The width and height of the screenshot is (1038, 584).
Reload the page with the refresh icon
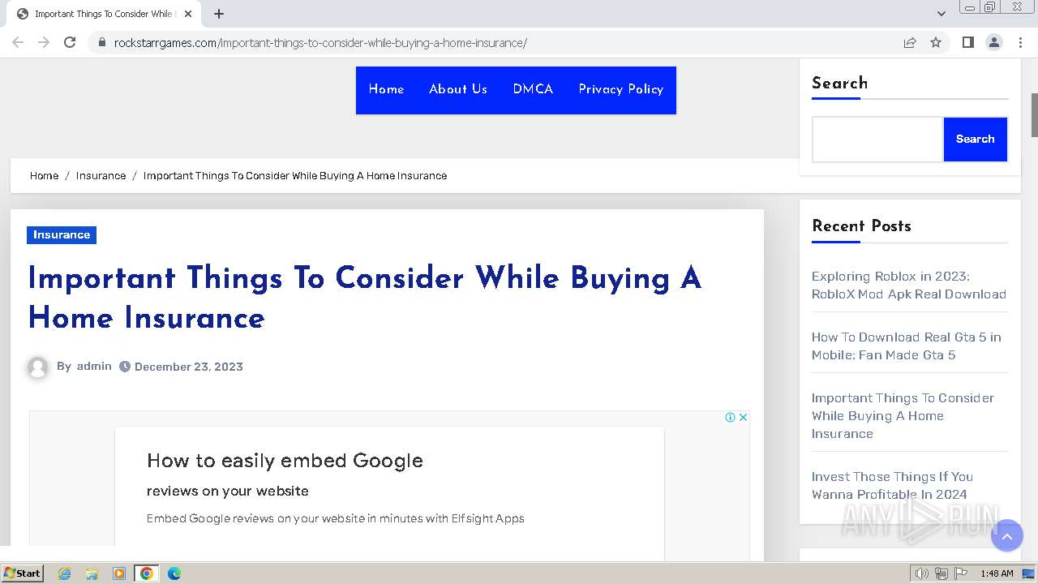tap(70, 42)
